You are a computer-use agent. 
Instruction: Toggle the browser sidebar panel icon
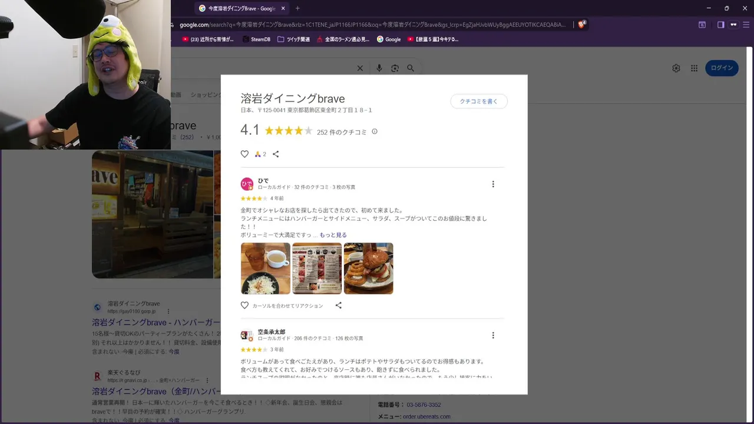pyautogui.click(x=720, y=25)
